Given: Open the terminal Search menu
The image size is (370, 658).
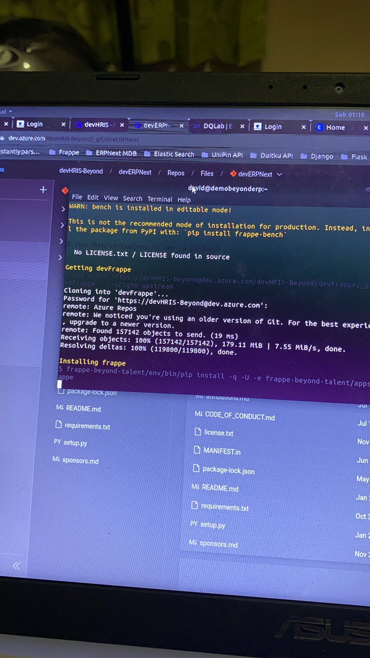Looking at the screenshot, I should [x=132, y=198].
